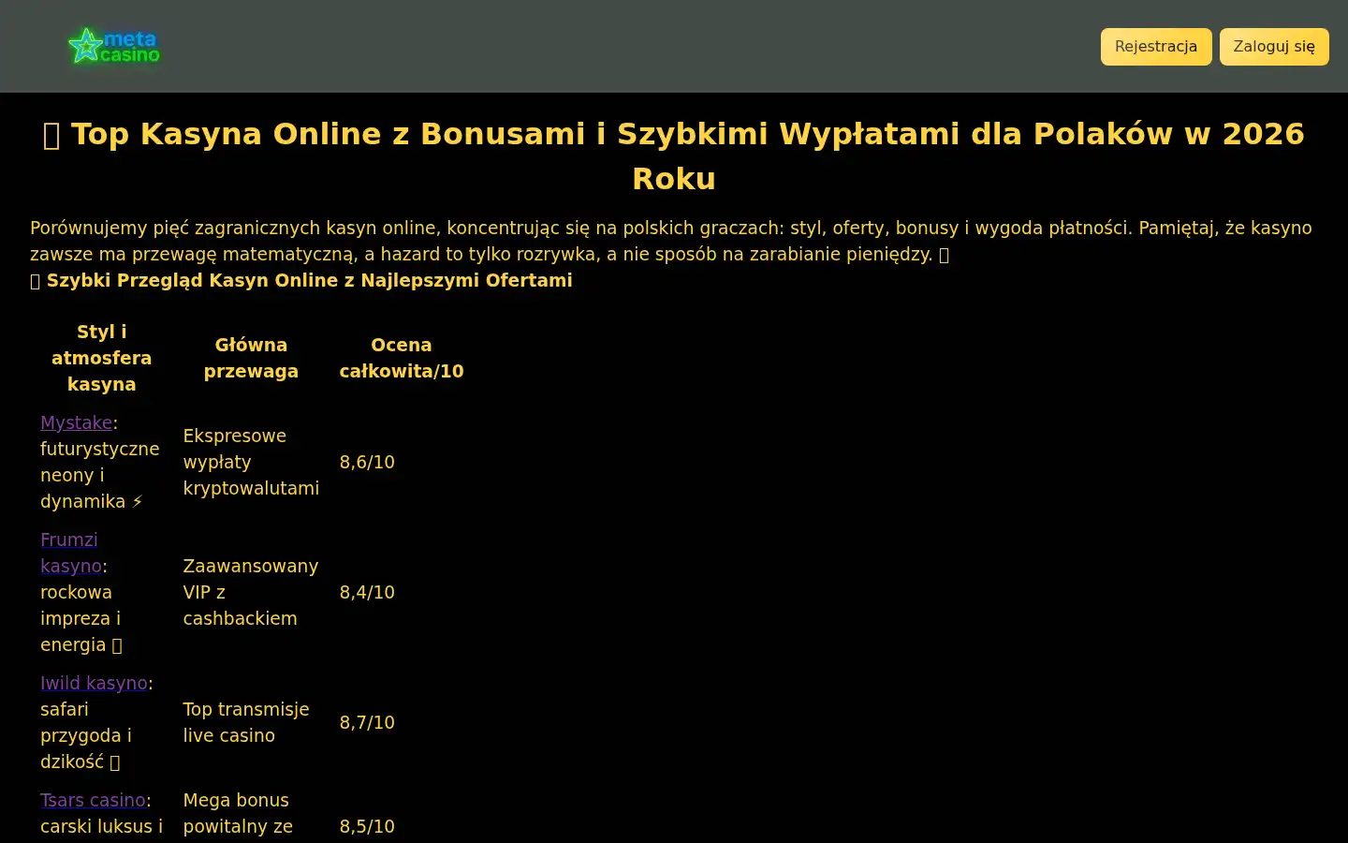
Task: Open the Rejestracja sign-up button
Action: click(x=1156, y=47)
